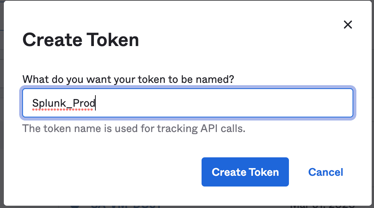The image size is (374, 208).
Task: Focus the token name input field
Action: [x=188, y=103]
